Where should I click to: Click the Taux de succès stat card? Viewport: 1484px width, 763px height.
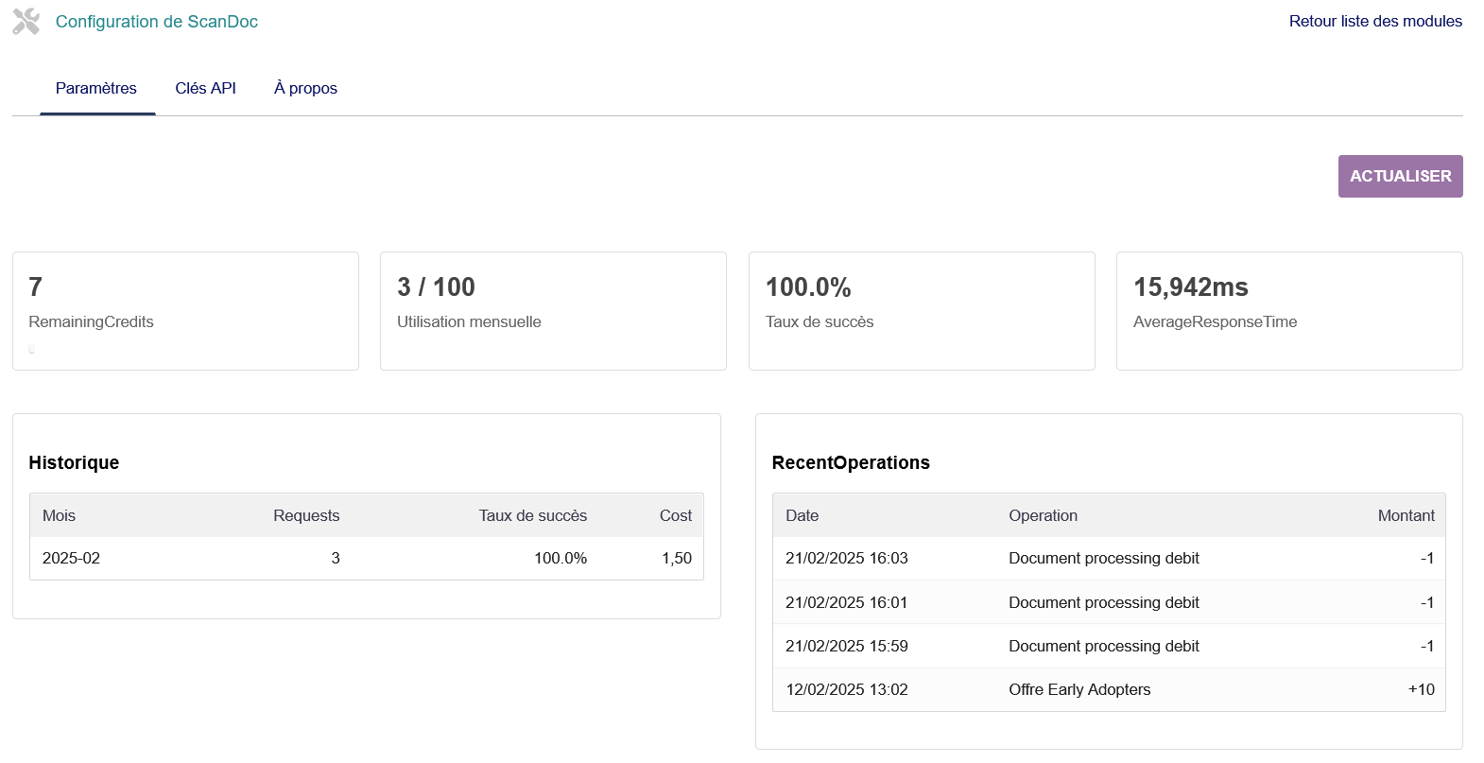[x=922, y=310]
